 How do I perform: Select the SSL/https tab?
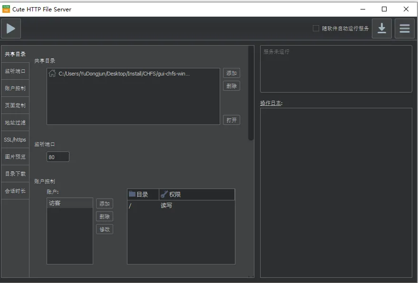[x=15, y=140]
